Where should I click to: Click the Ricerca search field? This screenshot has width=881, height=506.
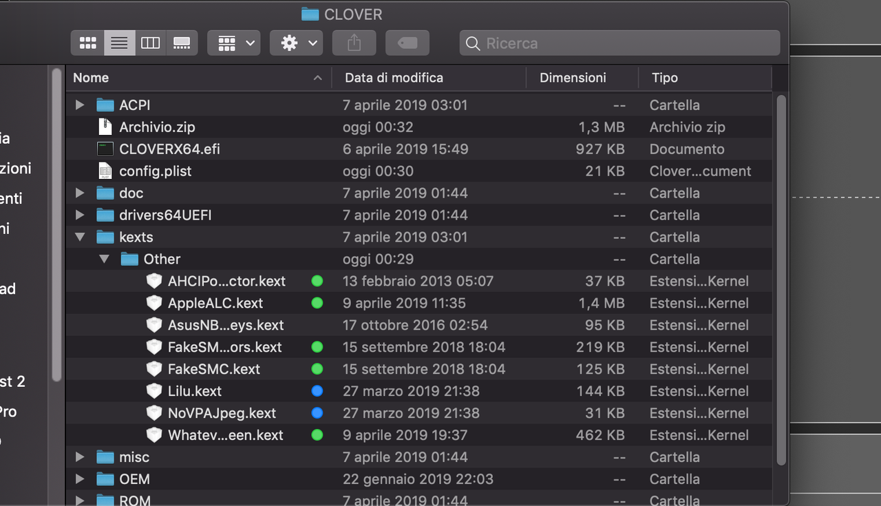619,43
